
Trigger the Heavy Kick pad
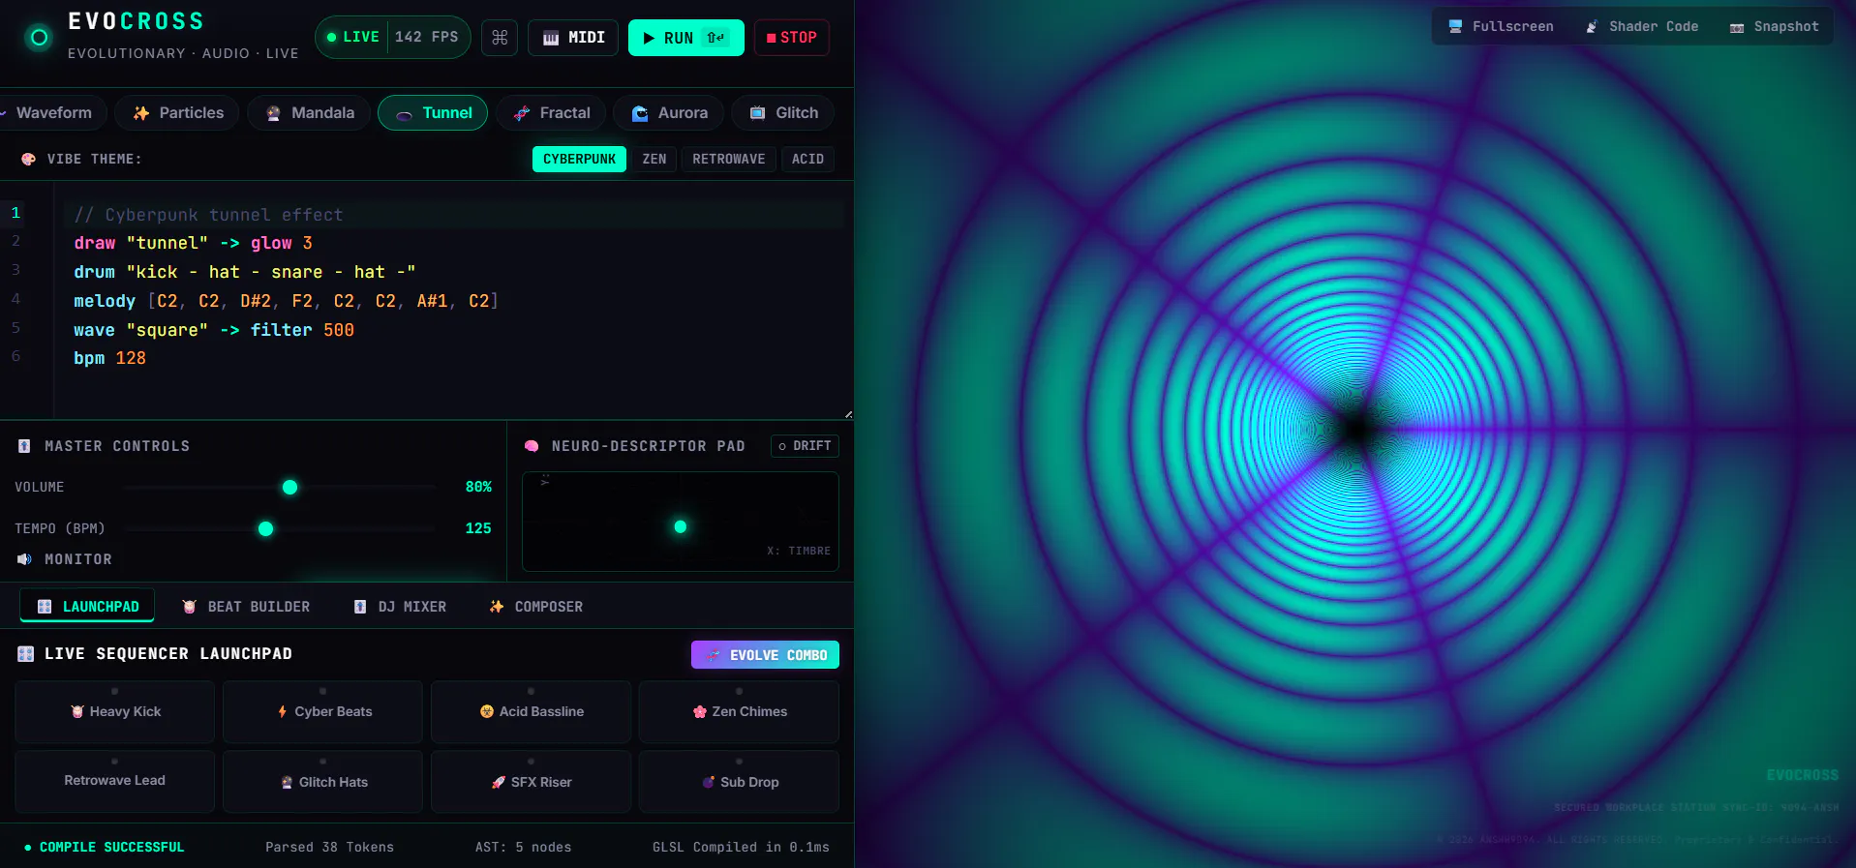[x=115, y=712]
